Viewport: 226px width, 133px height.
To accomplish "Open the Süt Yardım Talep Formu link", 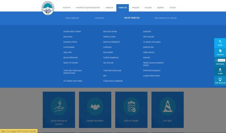I will point(73,81).
